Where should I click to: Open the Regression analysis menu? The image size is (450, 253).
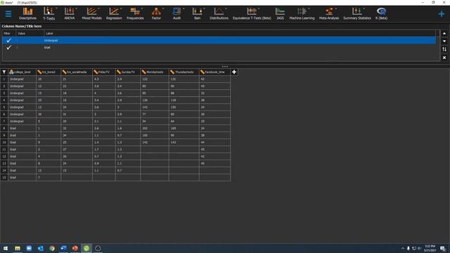tap(114, 13)
